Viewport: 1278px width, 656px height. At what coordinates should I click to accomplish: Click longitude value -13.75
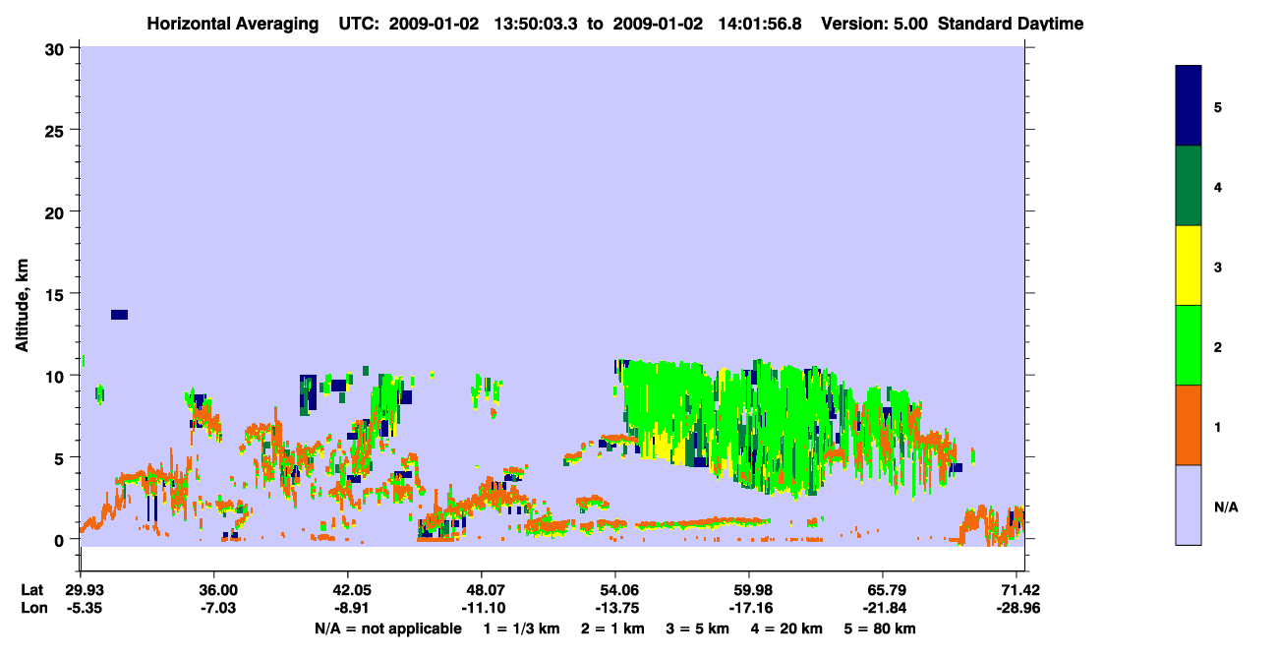click(x=615, y=608)
